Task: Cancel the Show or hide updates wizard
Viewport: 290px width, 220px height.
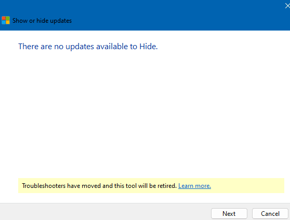Action: coord(270,214)
